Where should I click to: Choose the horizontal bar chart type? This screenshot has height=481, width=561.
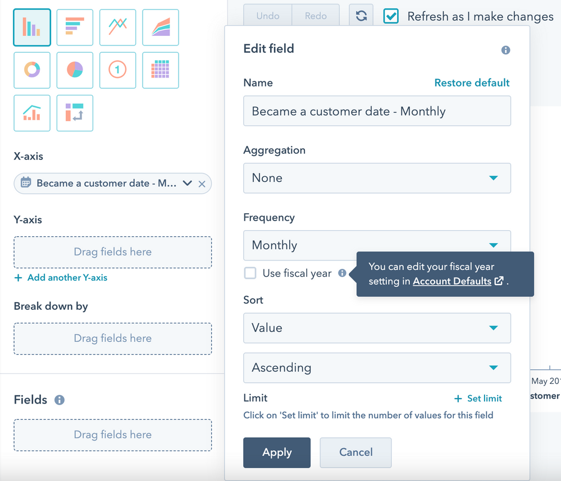click(x=75, y=28)
